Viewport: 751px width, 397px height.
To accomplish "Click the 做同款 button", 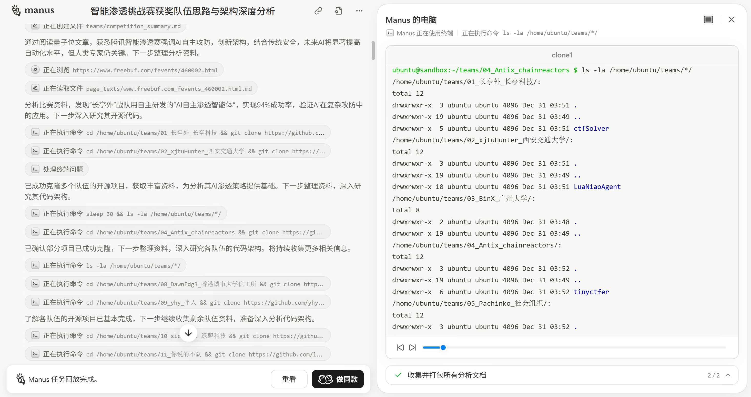I will (338, 379).
